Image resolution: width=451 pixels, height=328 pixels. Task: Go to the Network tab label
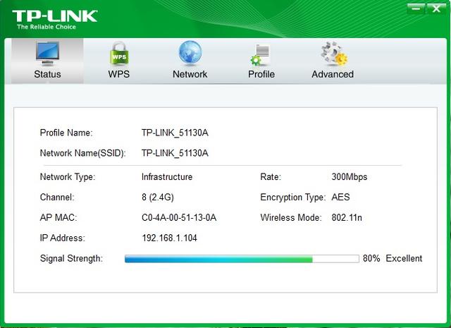(190, 74)
